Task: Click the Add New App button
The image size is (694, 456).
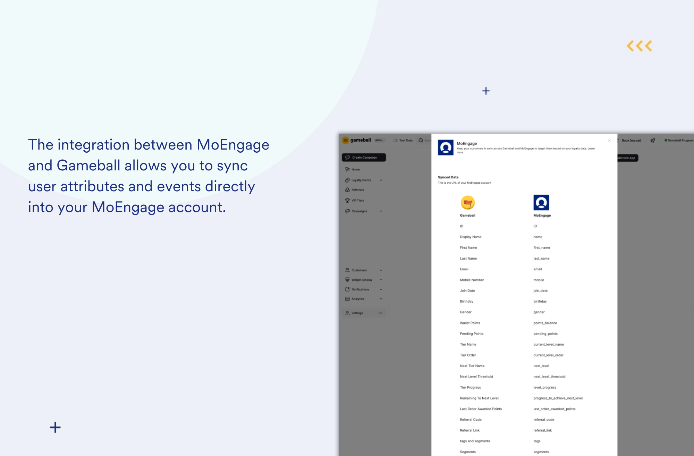Action: coord(627,158)
